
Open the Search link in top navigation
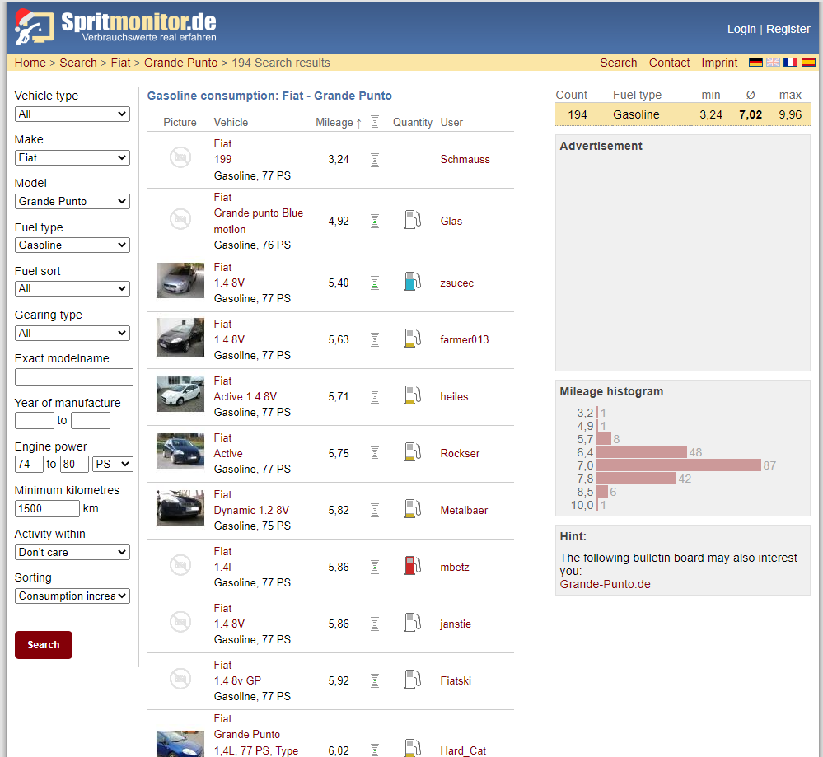click(x=619, y=63)
